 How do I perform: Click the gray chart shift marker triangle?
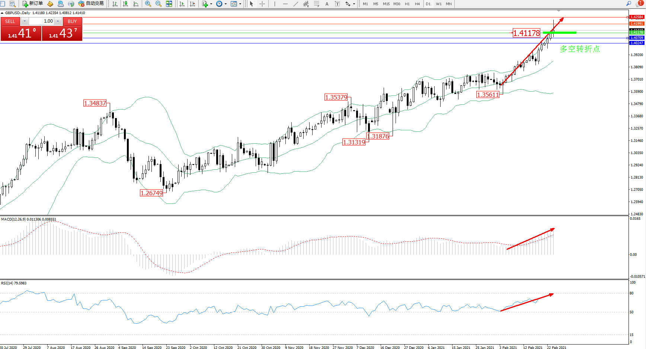click(559, 11)
